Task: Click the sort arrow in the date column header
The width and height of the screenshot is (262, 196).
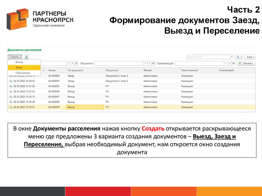Action: click(x=43, y=70)
